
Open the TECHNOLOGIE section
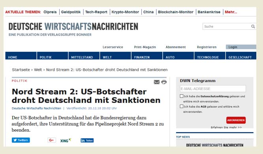210,56
